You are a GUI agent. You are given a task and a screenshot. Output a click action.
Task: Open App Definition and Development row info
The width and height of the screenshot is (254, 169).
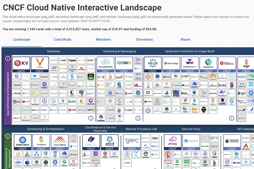pos(8,58)
